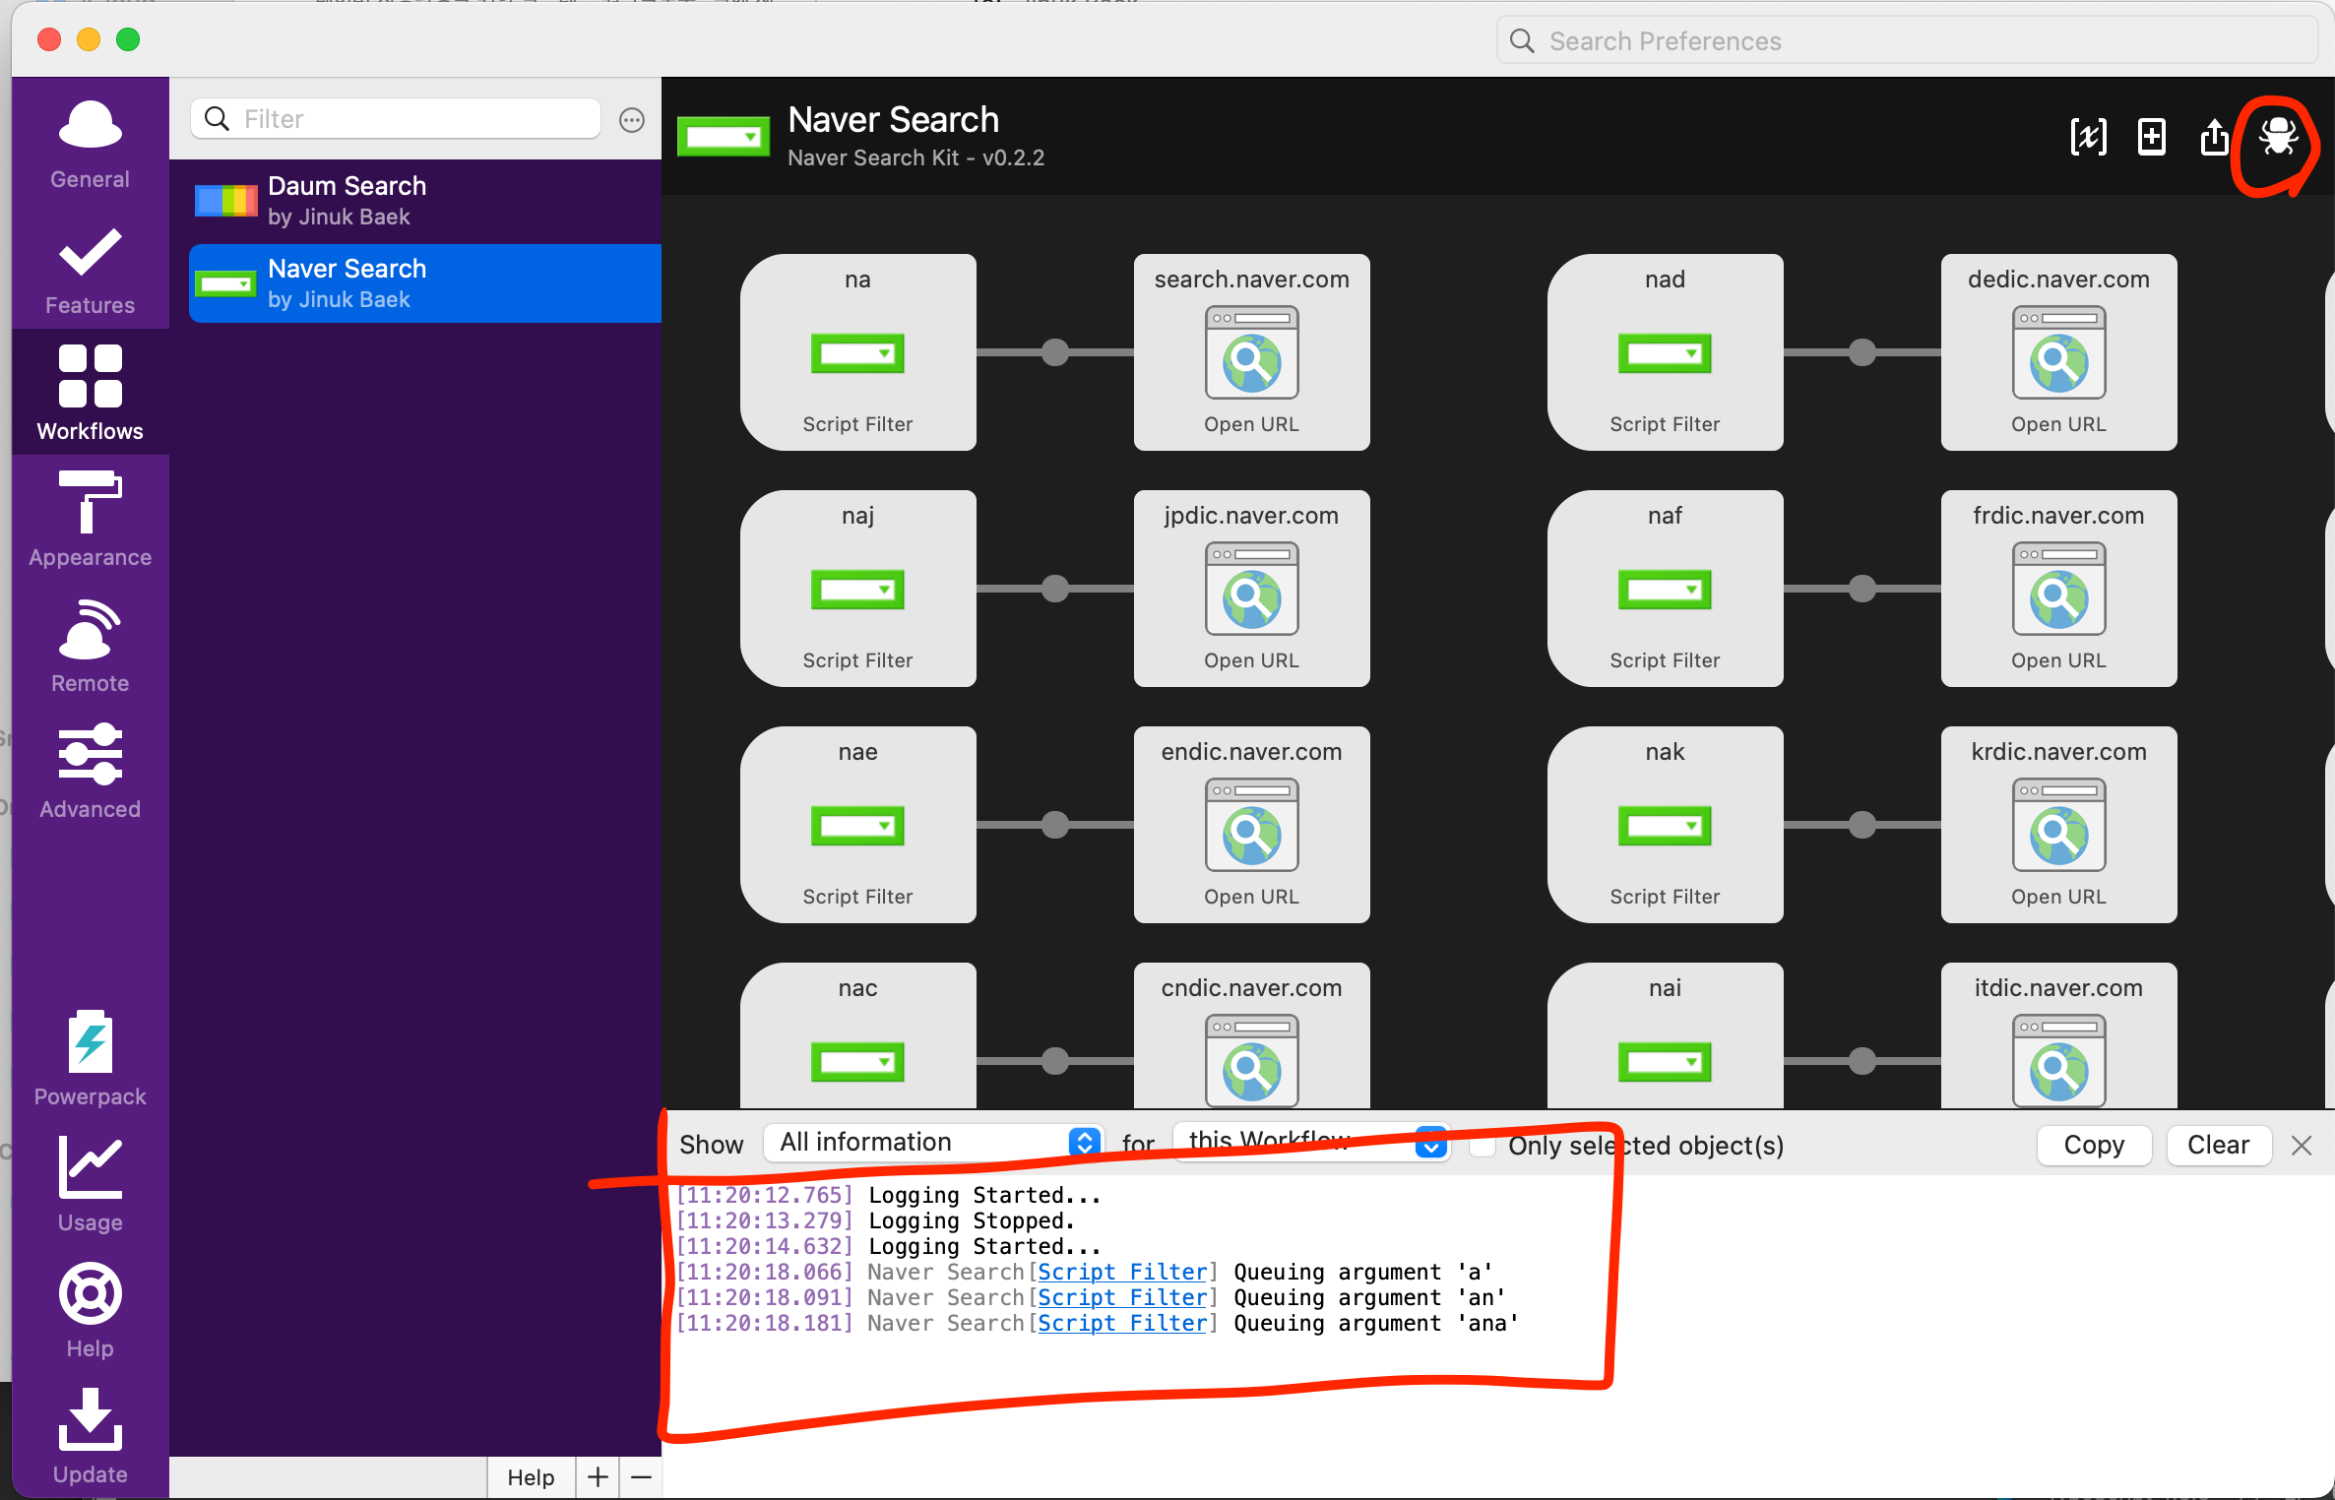This screenshot has width=2335, height=1500.
Task: Select the endic.naver.com Open URL object
Action: (1252, 825)
